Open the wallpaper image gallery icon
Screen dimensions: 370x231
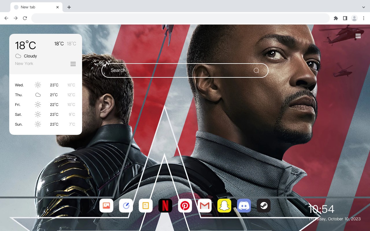click(x=106, y=206)
